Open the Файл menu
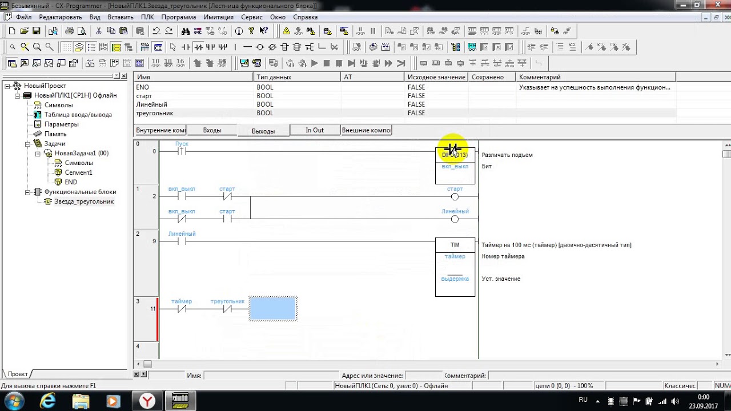 pyautogui.click(x=23, y=17)
